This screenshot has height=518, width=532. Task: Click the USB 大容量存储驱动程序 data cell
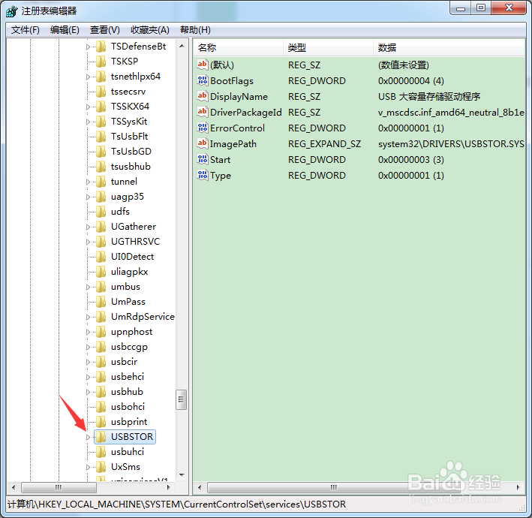[x=429, y=97]
